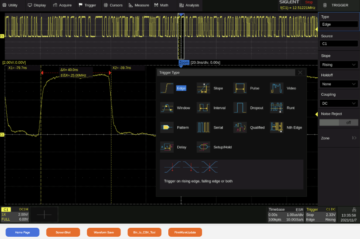Open the Measure menu

pos(139,5)
